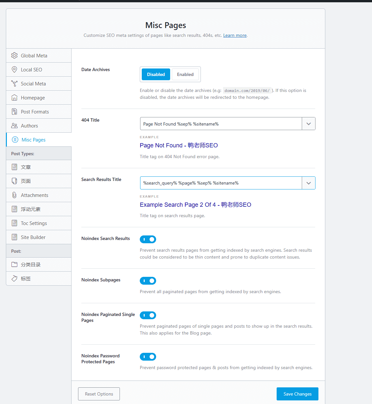Click the Noindex Subpages label
The width and height of the screenshot is (372, 404).
(101, 280)
